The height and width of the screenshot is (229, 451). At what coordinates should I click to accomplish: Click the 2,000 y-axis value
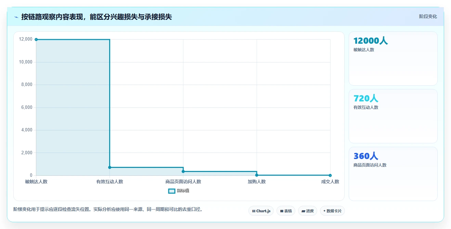coord(27,153)
